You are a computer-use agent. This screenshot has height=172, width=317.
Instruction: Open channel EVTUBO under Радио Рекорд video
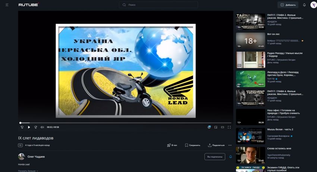281,60
